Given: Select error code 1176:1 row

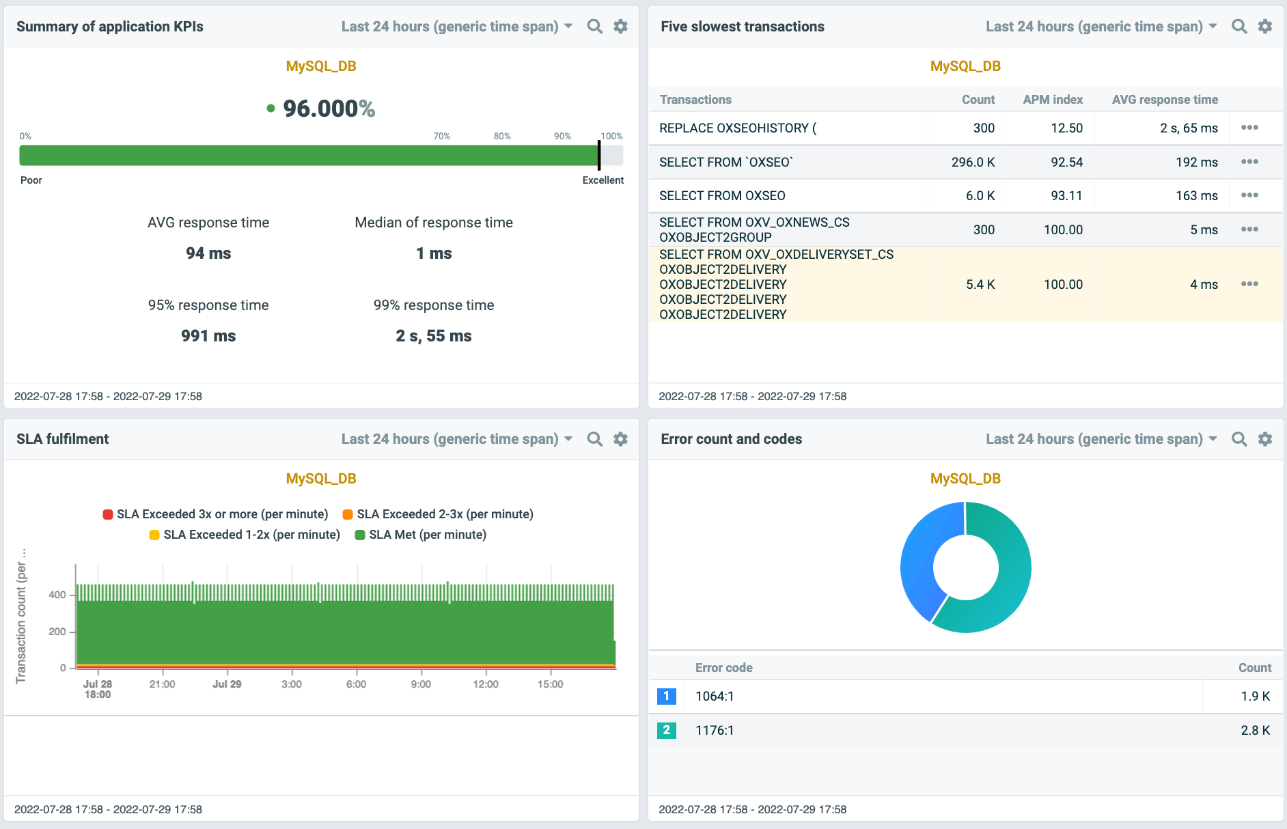Looking at the screenshot, I should coord(714,731).
